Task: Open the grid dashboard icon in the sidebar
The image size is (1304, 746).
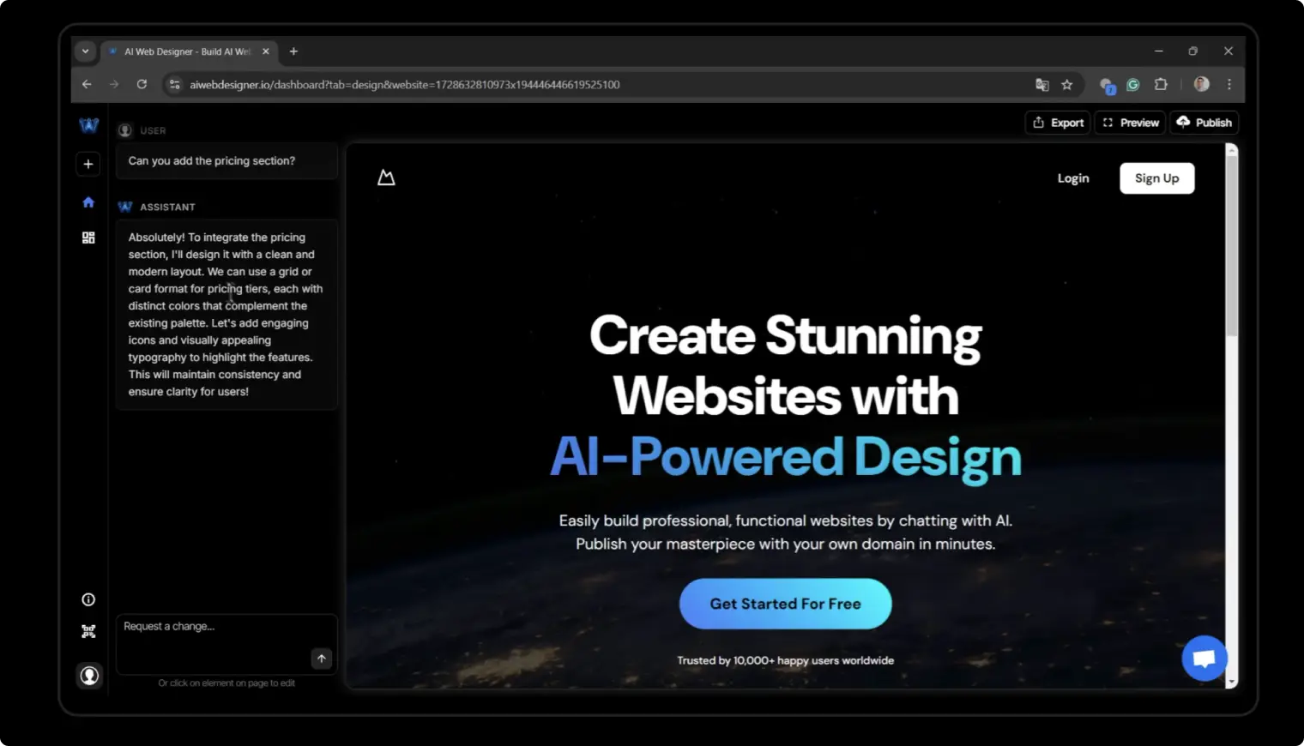Action: point(88,238)
